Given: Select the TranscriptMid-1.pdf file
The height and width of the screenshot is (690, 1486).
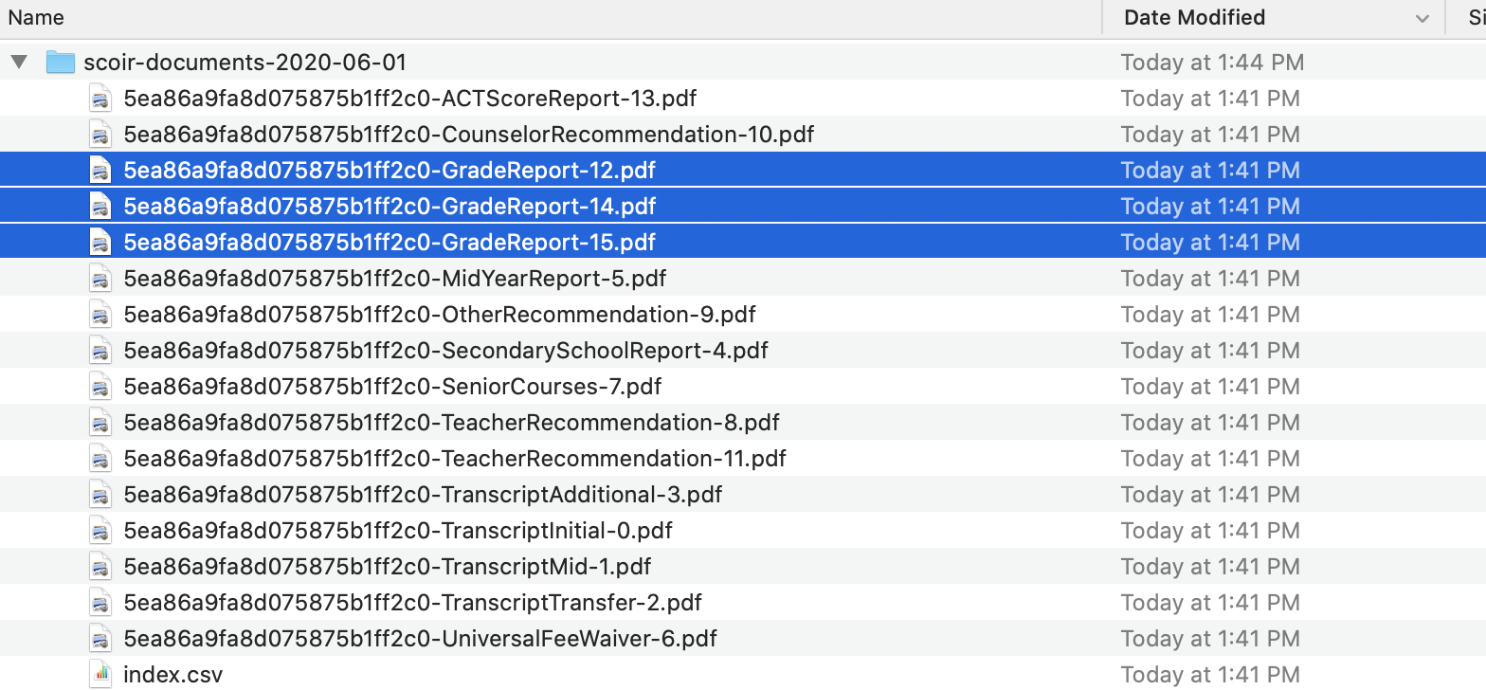Looking at the screenshot, I should point(388,567).
